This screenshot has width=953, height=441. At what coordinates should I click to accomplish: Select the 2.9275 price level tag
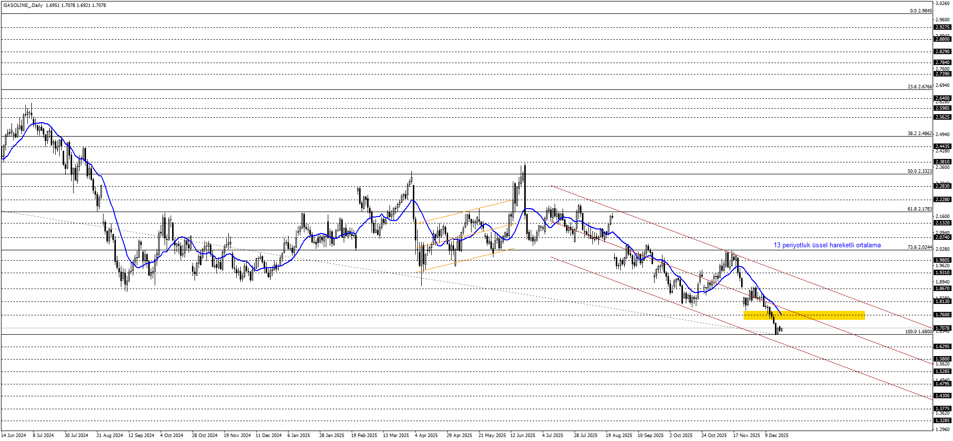(x=943, y=27)
